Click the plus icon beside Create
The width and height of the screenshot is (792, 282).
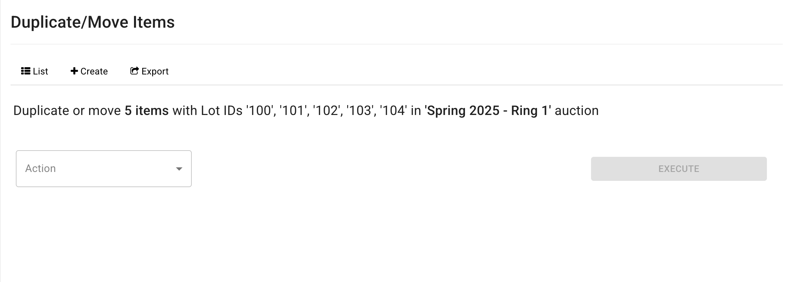coord(74,71)
